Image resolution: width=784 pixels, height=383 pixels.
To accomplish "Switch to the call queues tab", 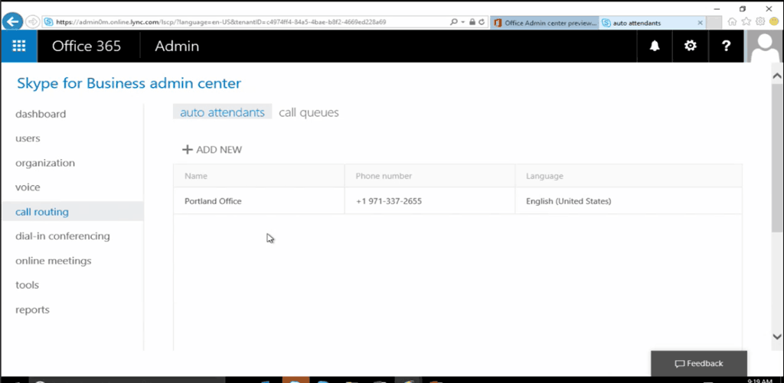I will (x=309, y=112).
